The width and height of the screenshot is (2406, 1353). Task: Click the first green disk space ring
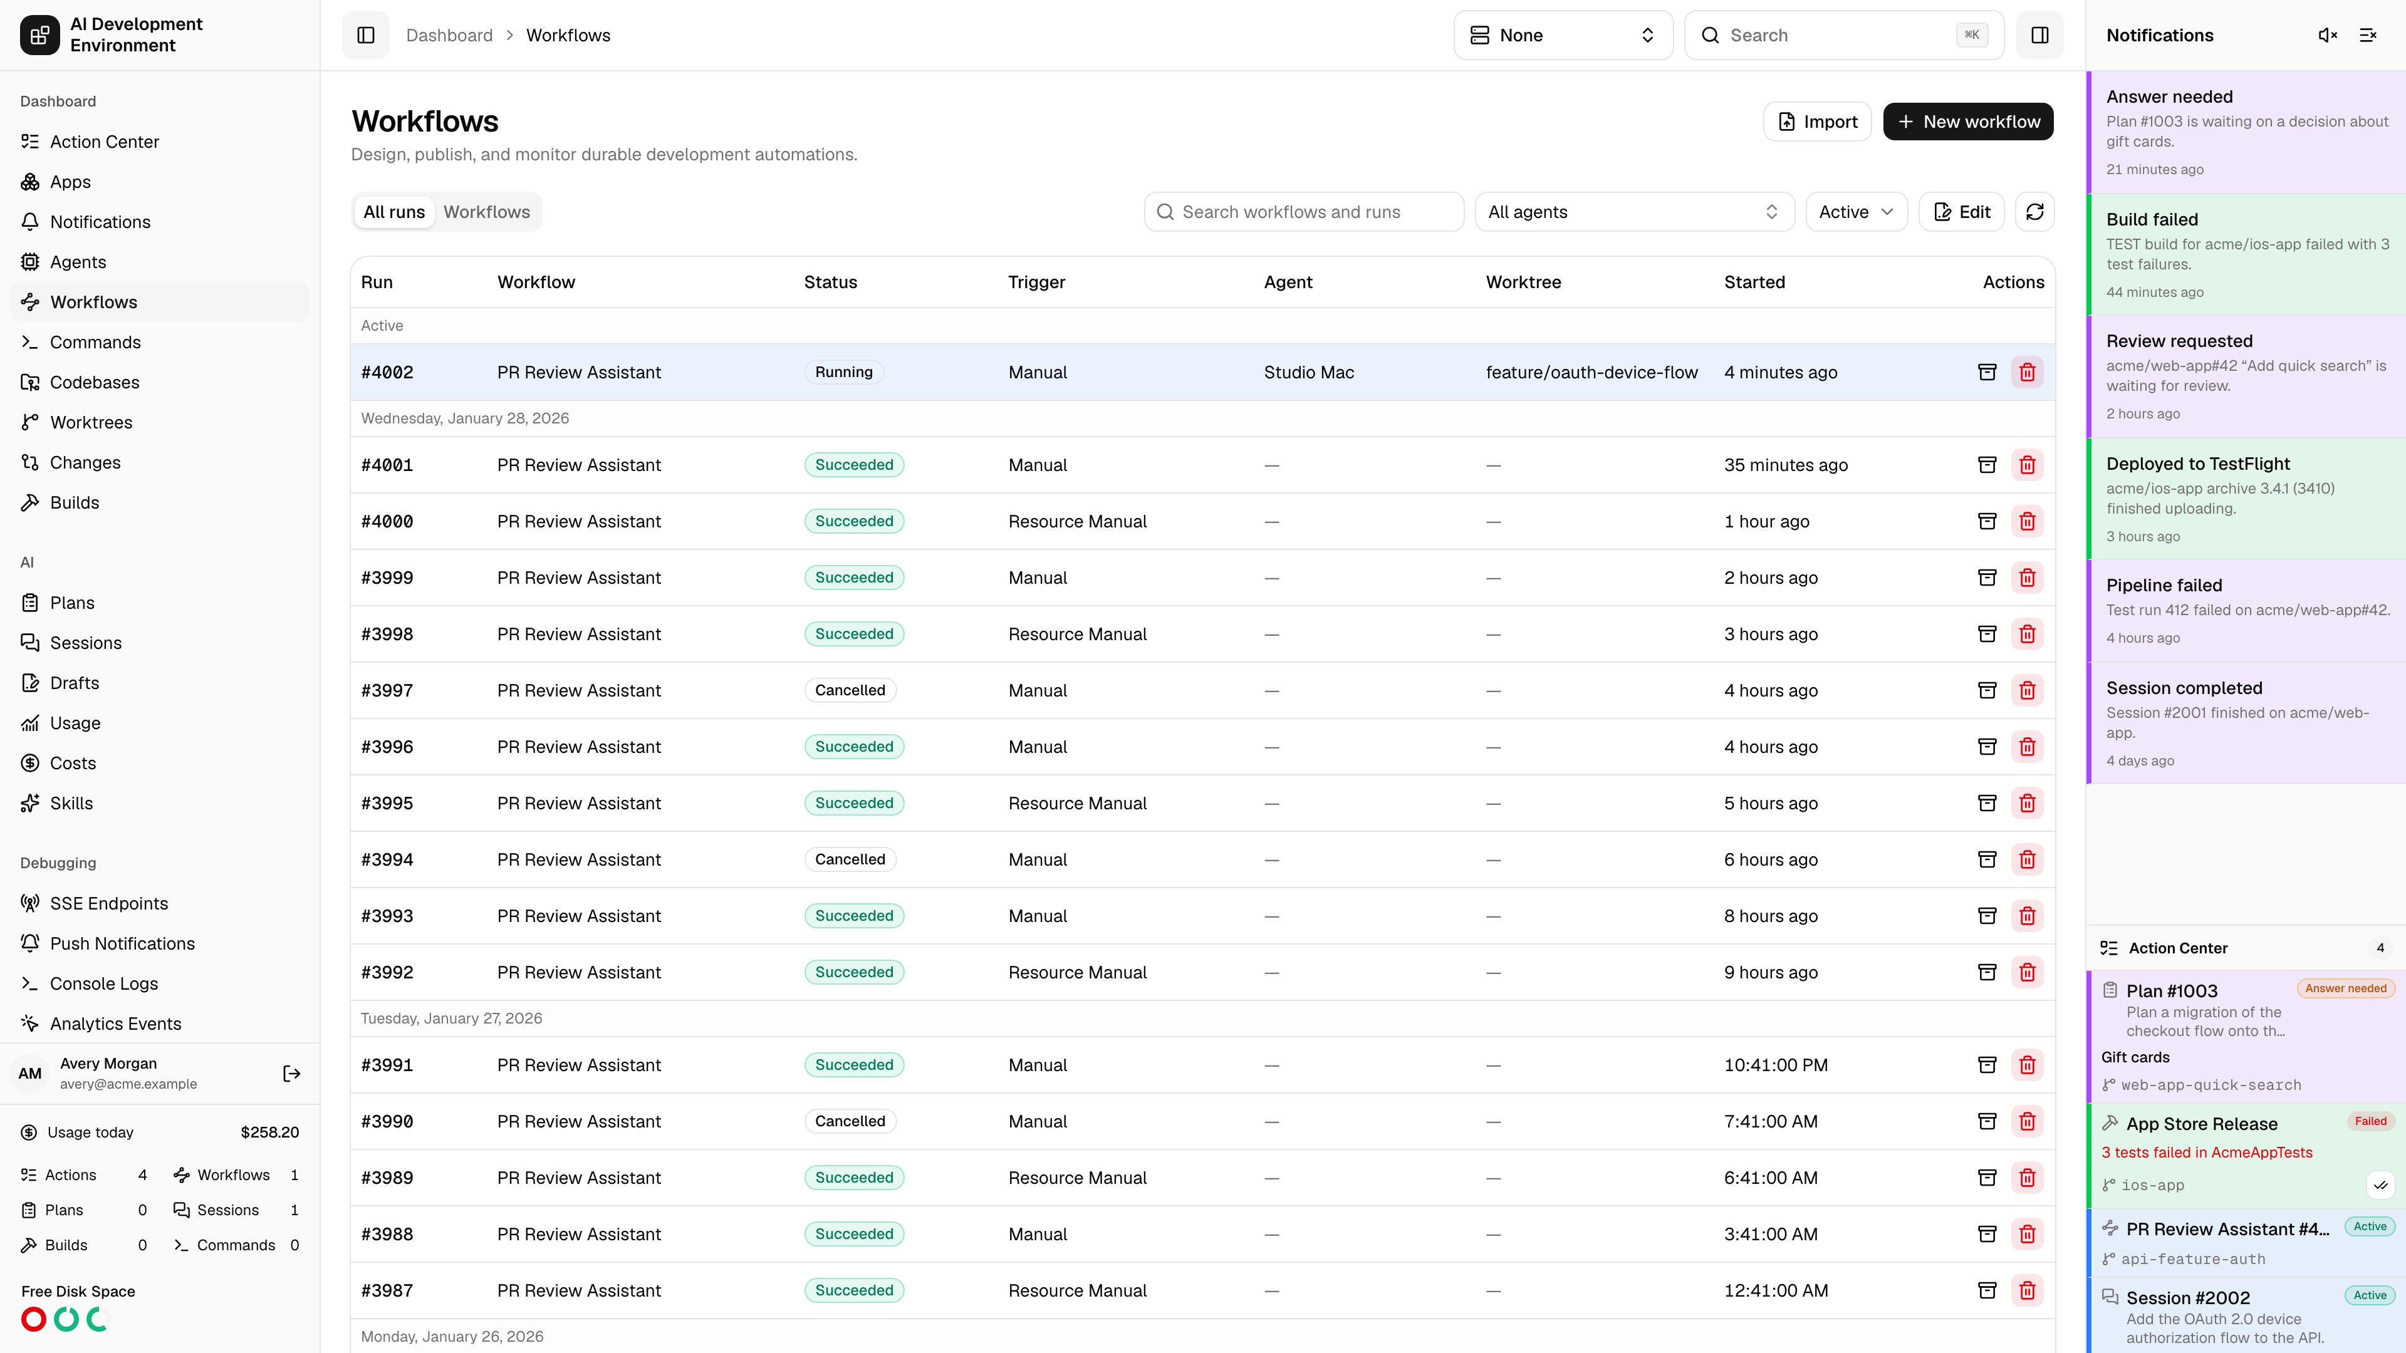coord(66,1319)
